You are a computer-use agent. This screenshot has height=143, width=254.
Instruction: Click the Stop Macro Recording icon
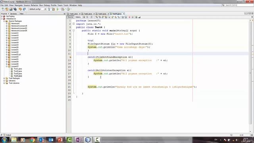click(x=132, y=17)
